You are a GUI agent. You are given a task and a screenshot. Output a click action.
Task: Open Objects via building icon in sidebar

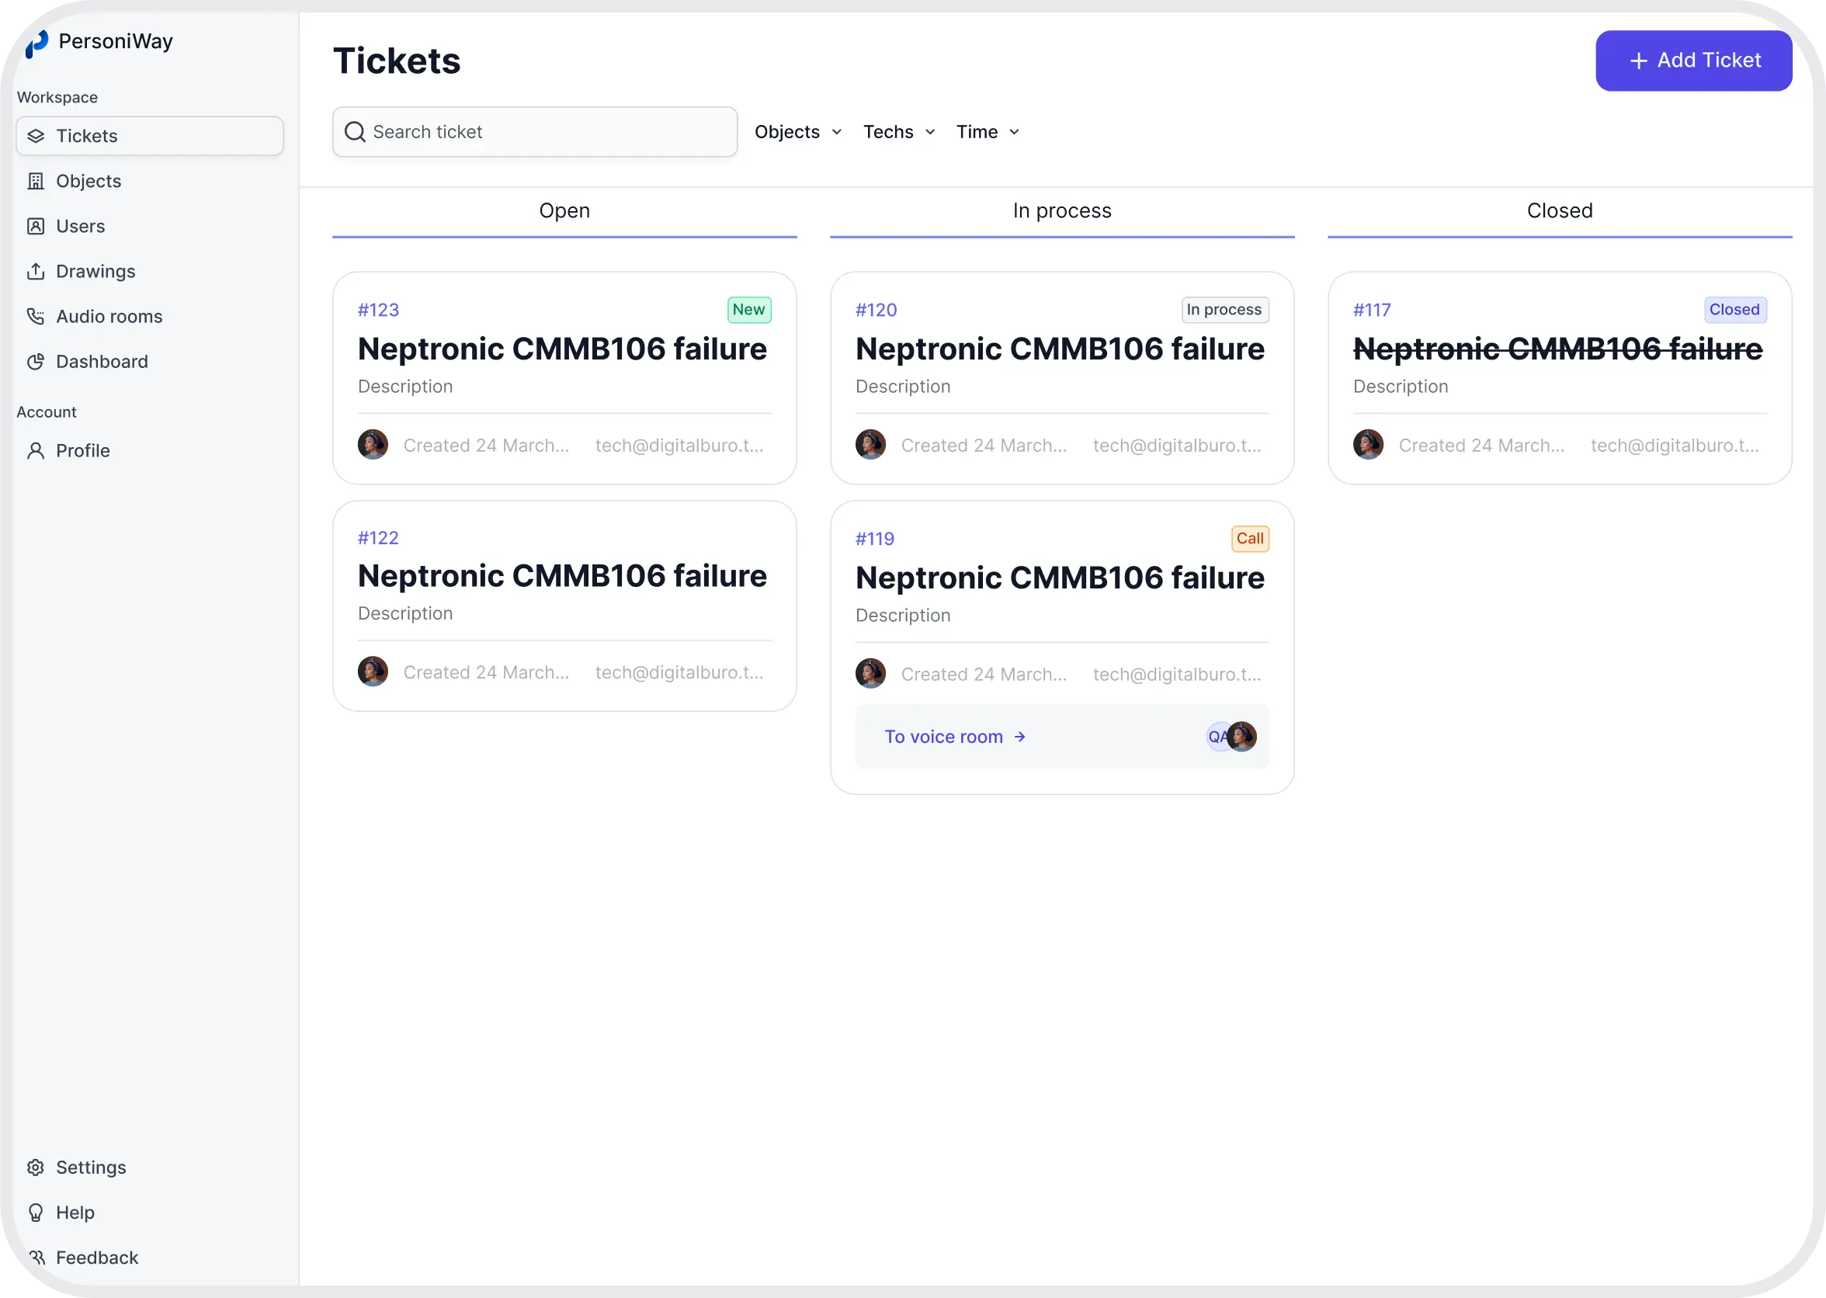(35, 182)
